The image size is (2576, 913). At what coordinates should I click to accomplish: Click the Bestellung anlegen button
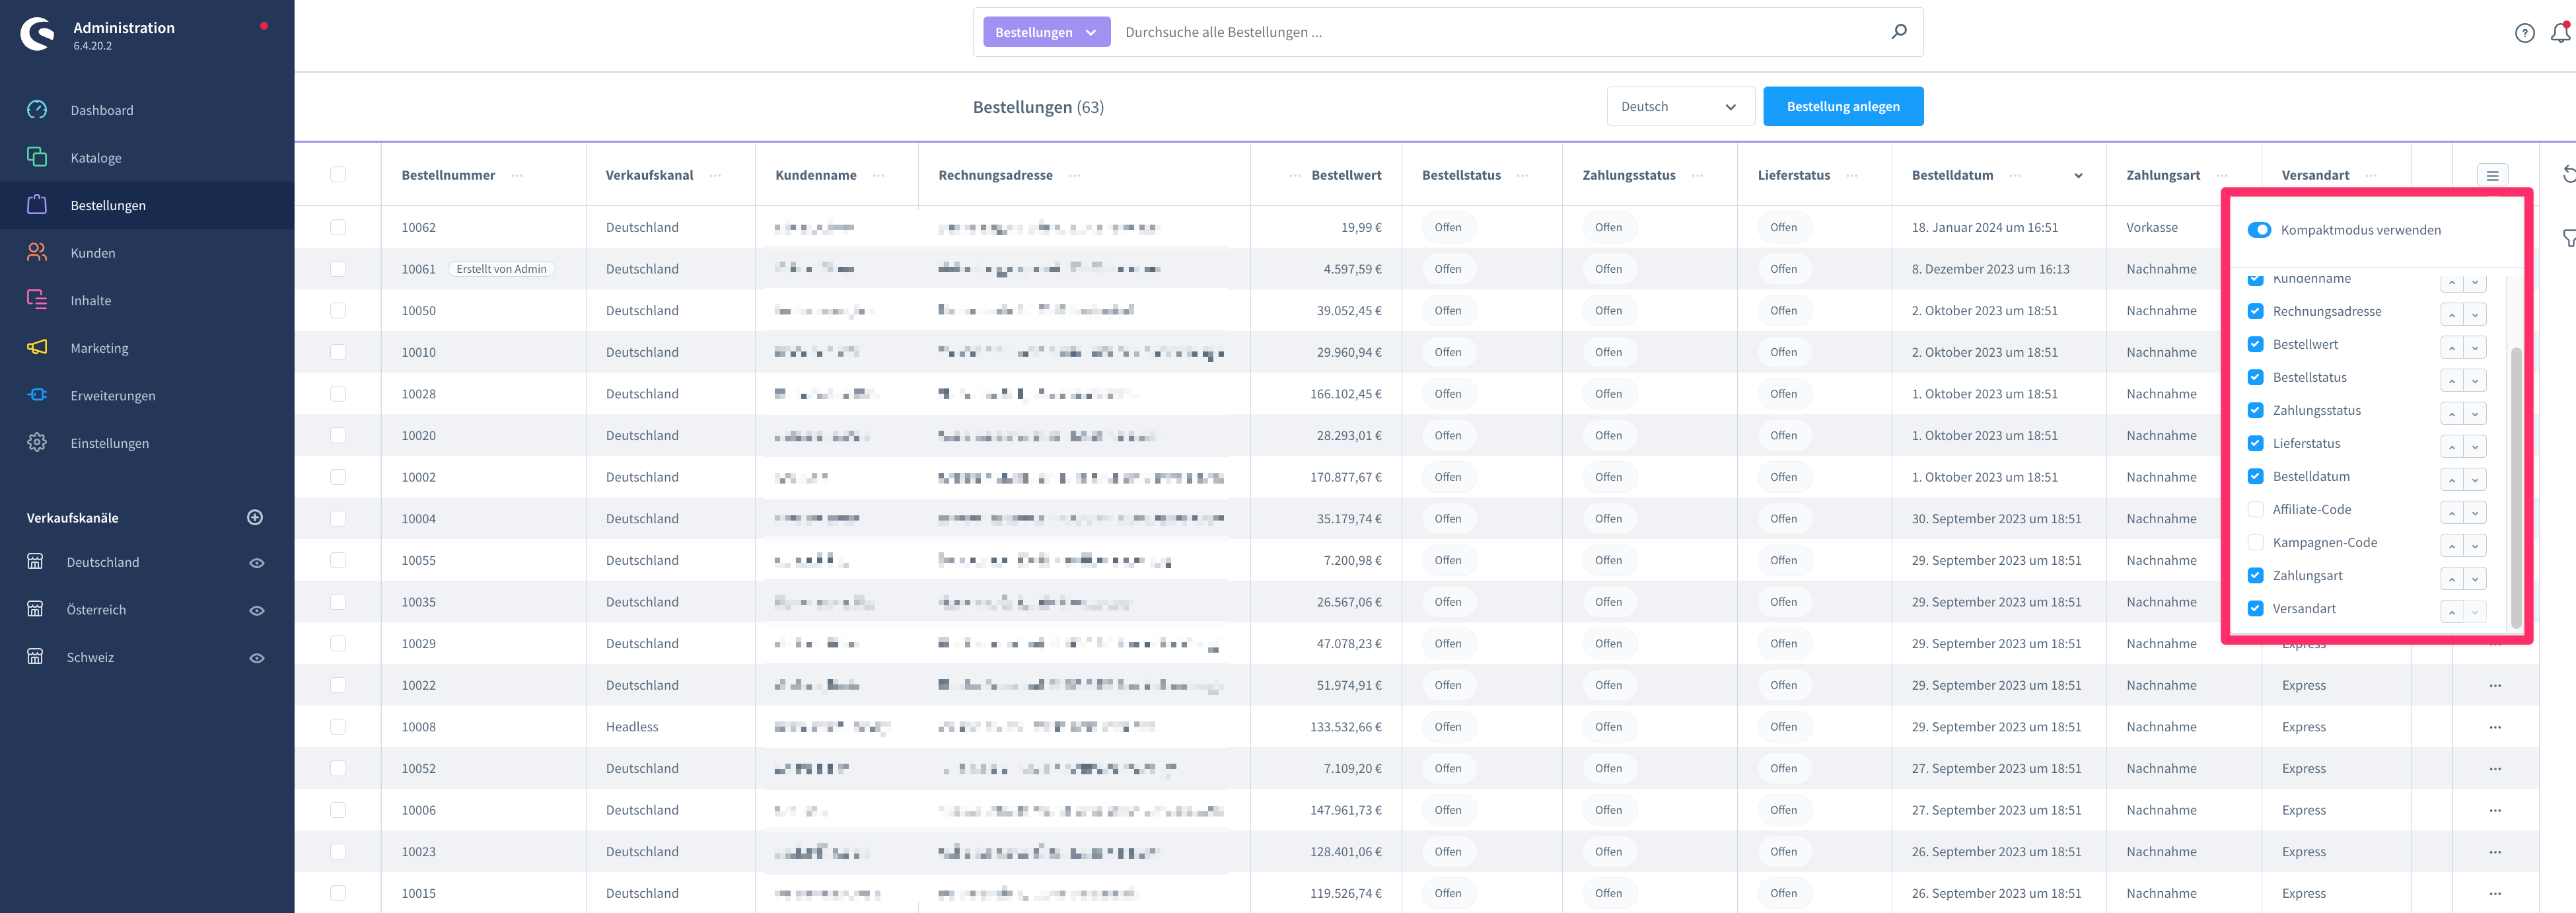click(x=1842, y=106)
